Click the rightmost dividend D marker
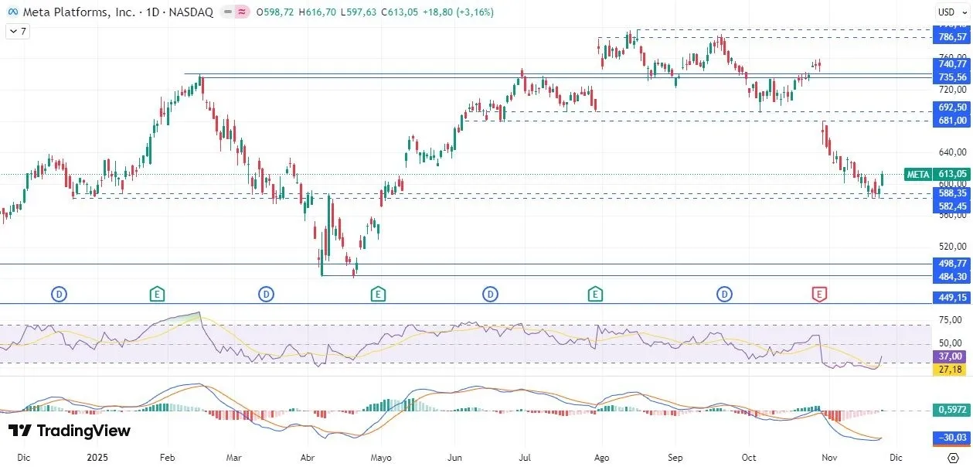The image size is (973, 467). (724, 293)
